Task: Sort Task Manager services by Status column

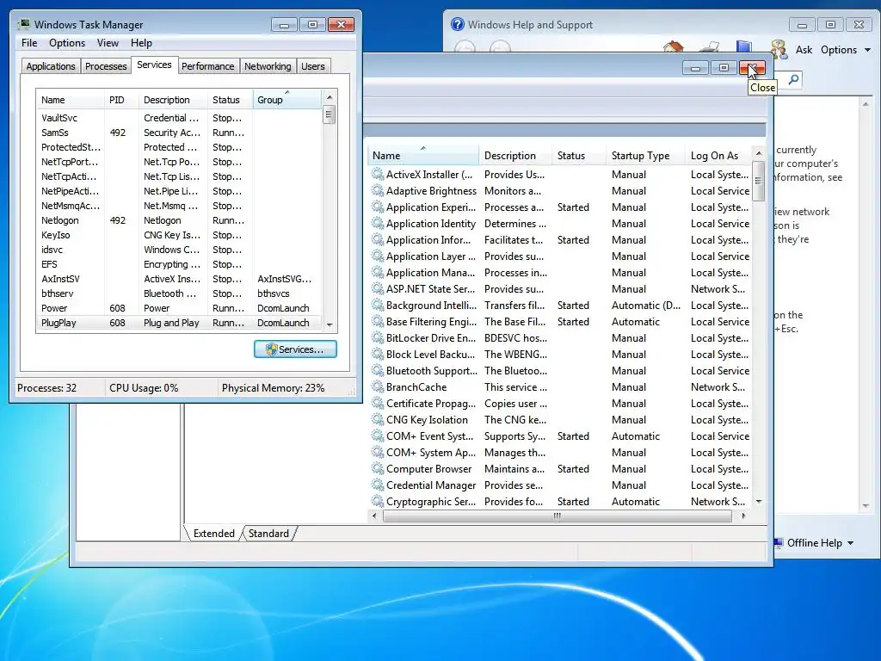Action: point(230,100)
